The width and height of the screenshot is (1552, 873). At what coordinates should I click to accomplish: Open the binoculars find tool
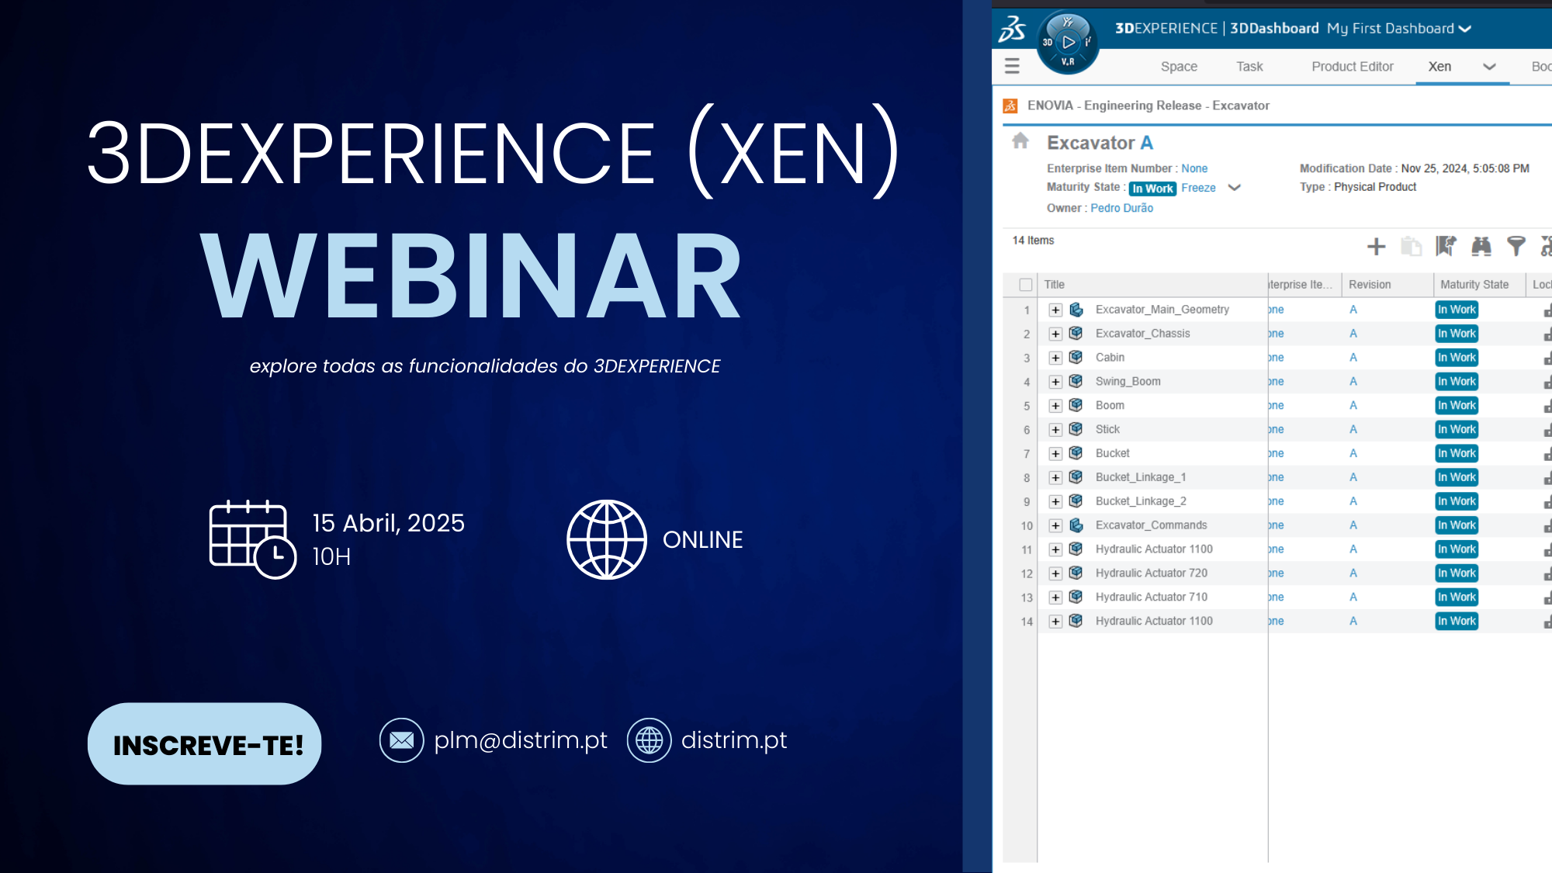point(1481,246)
